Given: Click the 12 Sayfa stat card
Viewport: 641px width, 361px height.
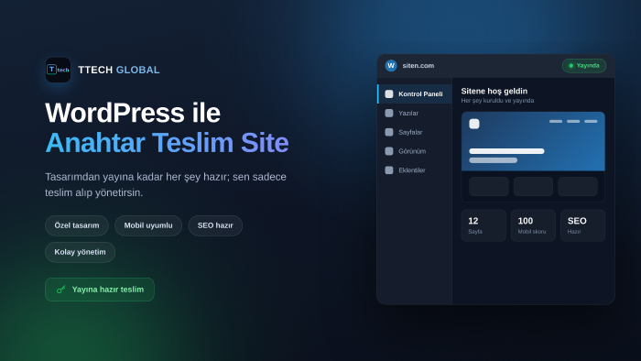Looking at the screenshot, I should (x=483, y=225).
